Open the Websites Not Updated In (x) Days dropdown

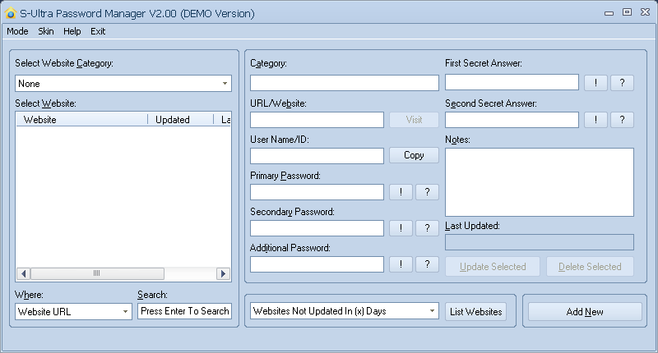click(345, 311)
